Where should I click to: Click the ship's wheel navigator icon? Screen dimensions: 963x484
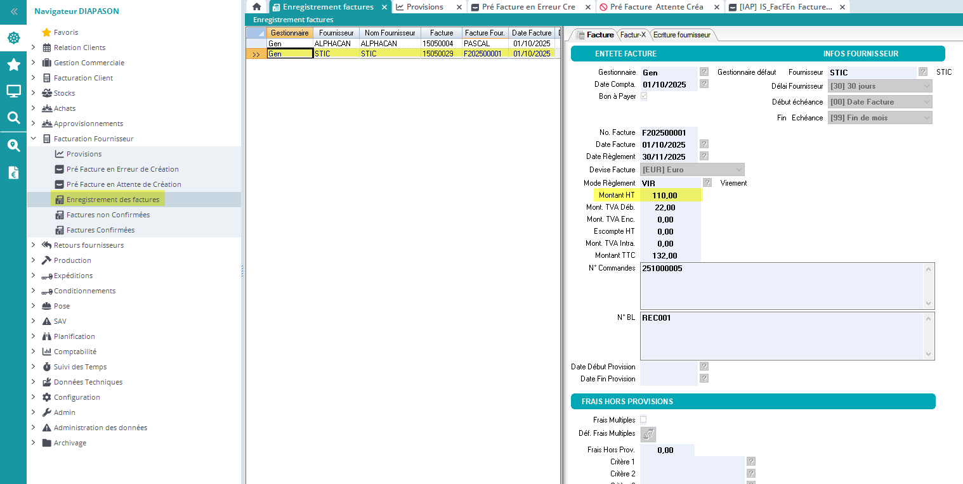click(13, 38)
